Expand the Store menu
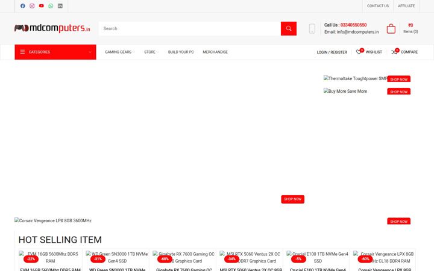The width and height of the screenshot is (434, 271). pos(151,52)
